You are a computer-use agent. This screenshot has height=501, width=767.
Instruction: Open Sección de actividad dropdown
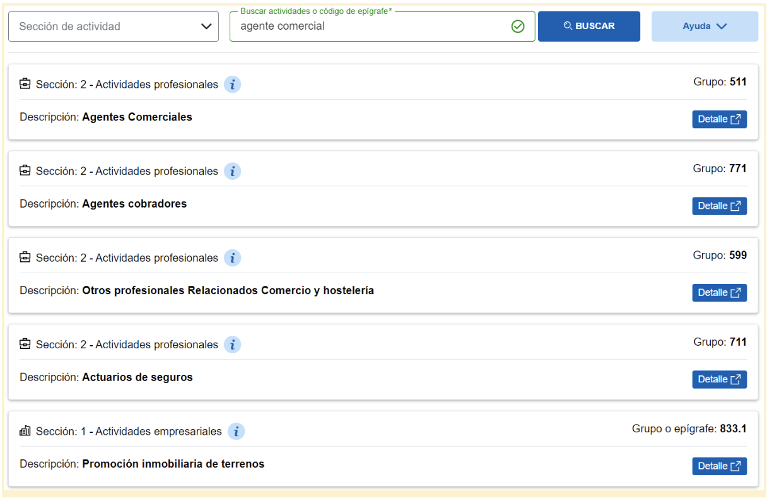114,27
